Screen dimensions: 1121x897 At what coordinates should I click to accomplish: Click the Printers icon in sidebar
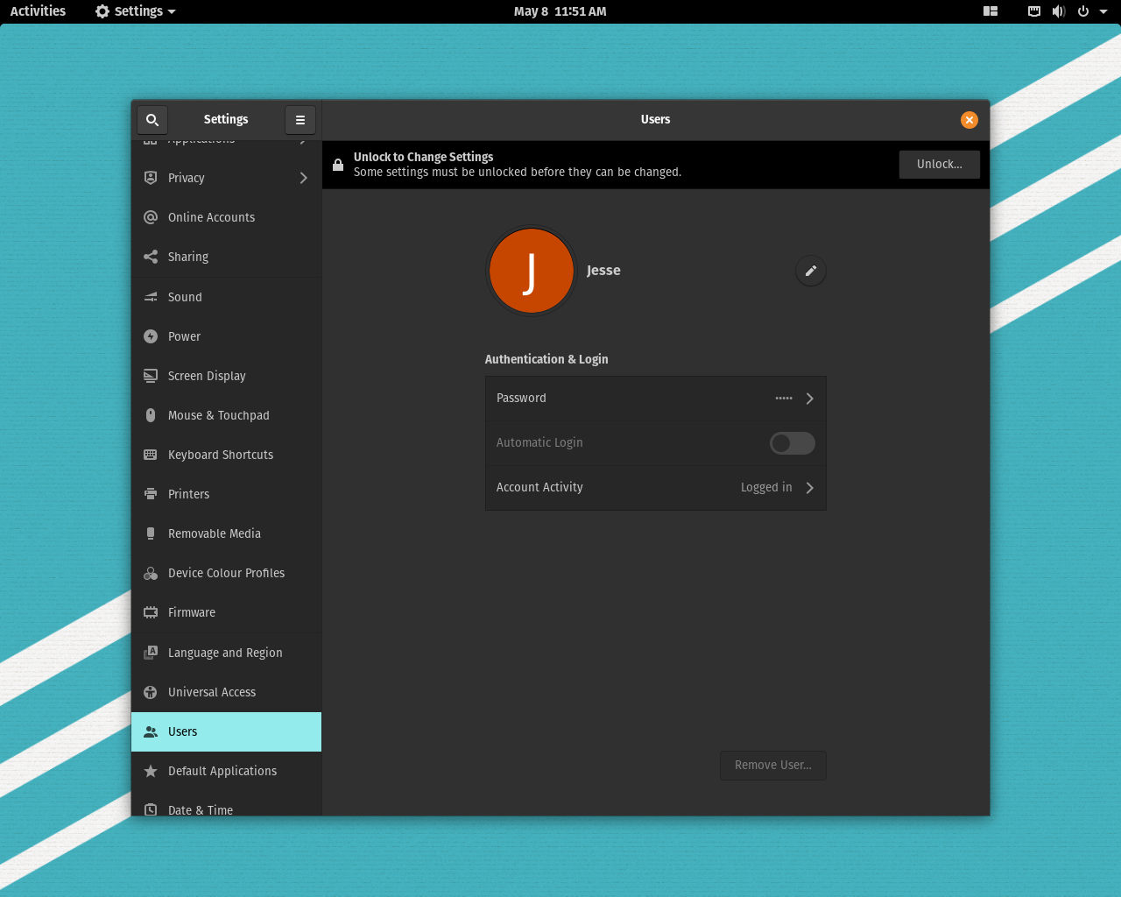pyautogui.click(x=151, y=494)
